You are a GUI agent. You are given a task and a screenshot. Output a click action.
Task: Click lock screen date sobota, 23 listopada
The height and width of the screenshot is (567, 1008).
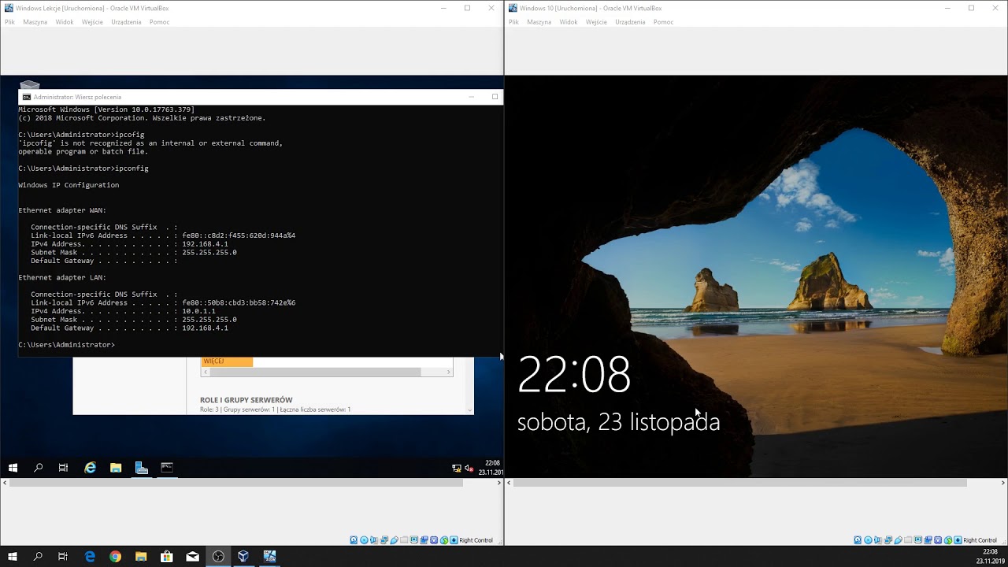[x=618, y=422]
